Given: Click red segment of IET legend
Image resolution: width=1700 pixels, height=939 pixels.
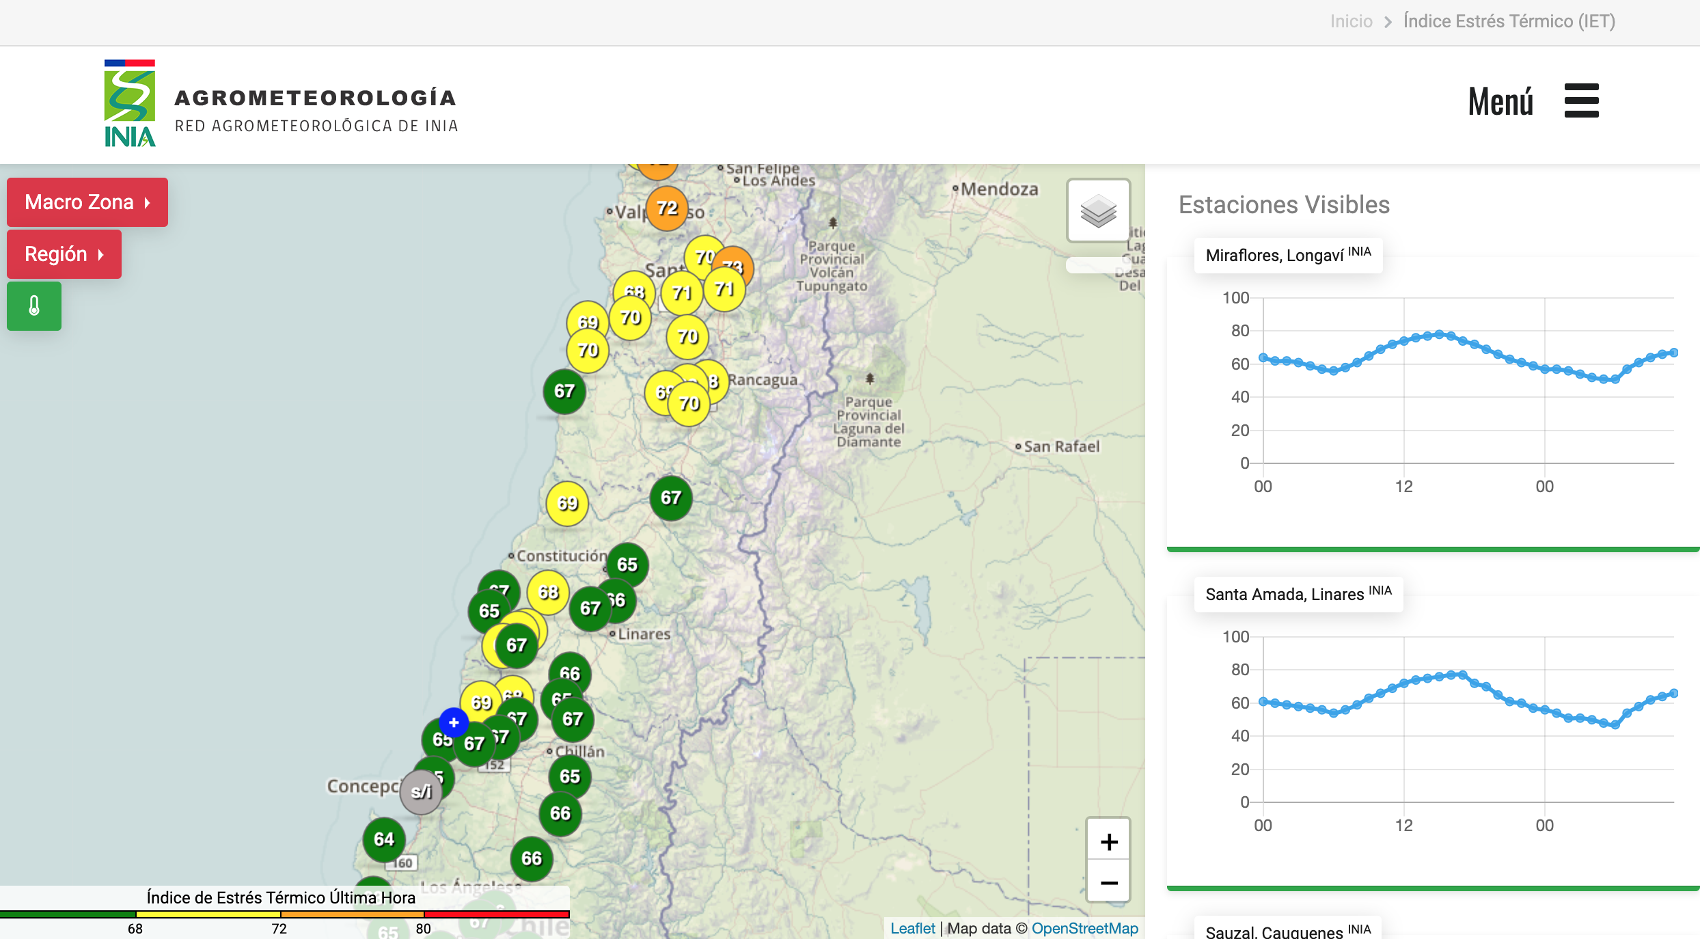Looking at the screenshot, I should pyautogui.click(x=497, y=914).
